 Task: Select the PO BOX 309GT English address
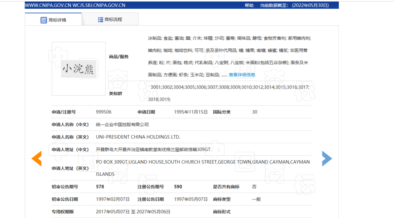pos(203,168)
